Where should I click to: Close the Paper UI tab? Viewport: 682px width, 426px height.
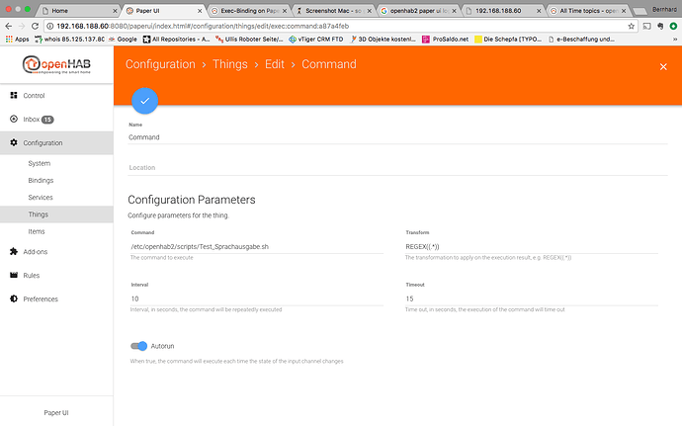(200, 11)
